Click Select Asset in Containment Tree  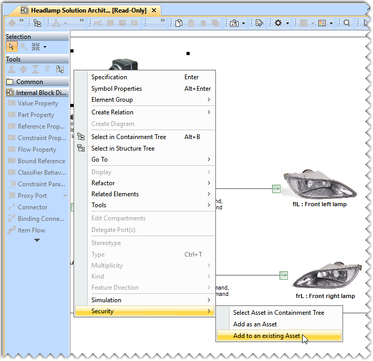pos(278,313)
